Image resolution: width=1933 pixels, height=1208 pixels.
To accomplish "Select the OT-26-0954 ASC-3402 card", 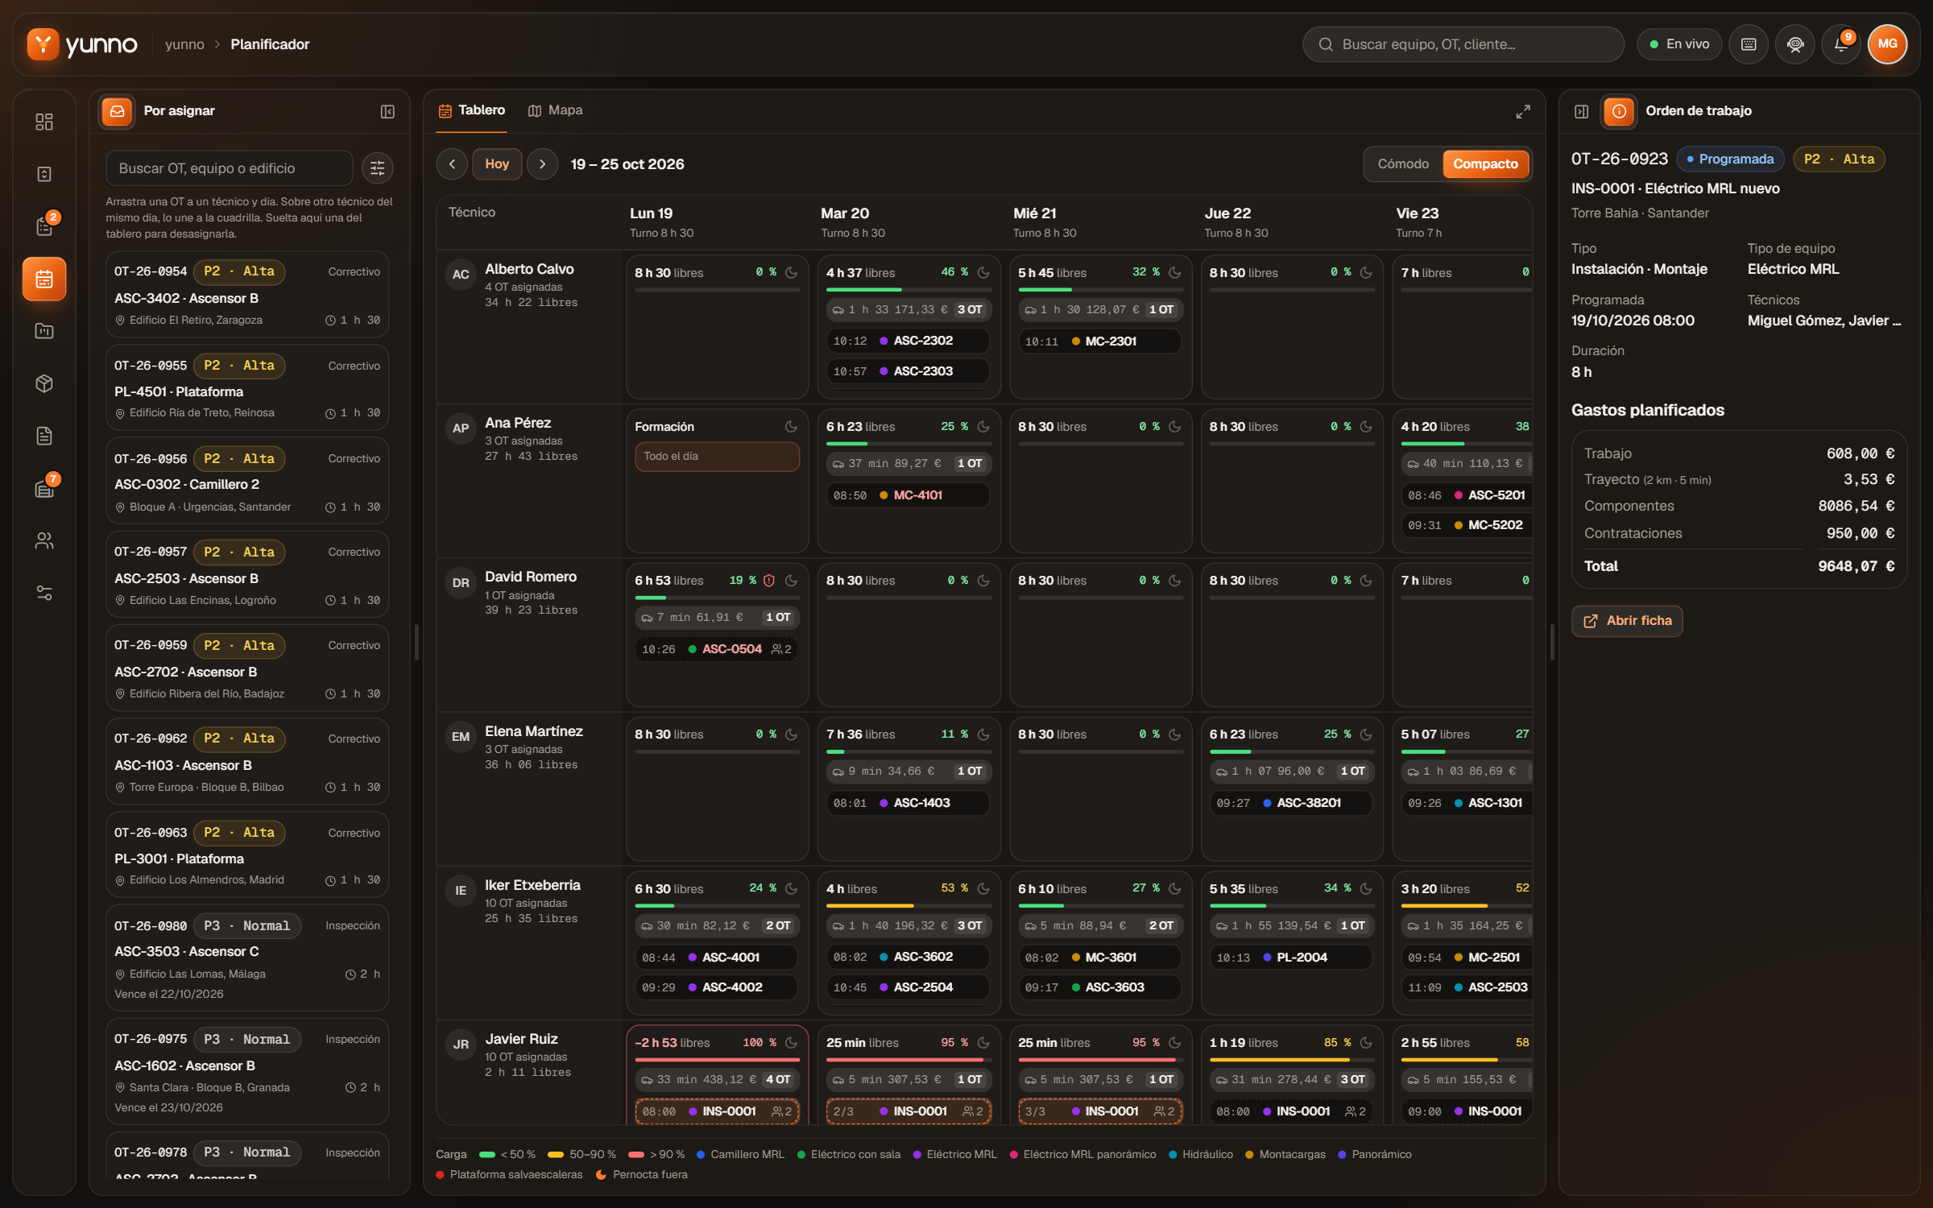I will click(247, 294).
